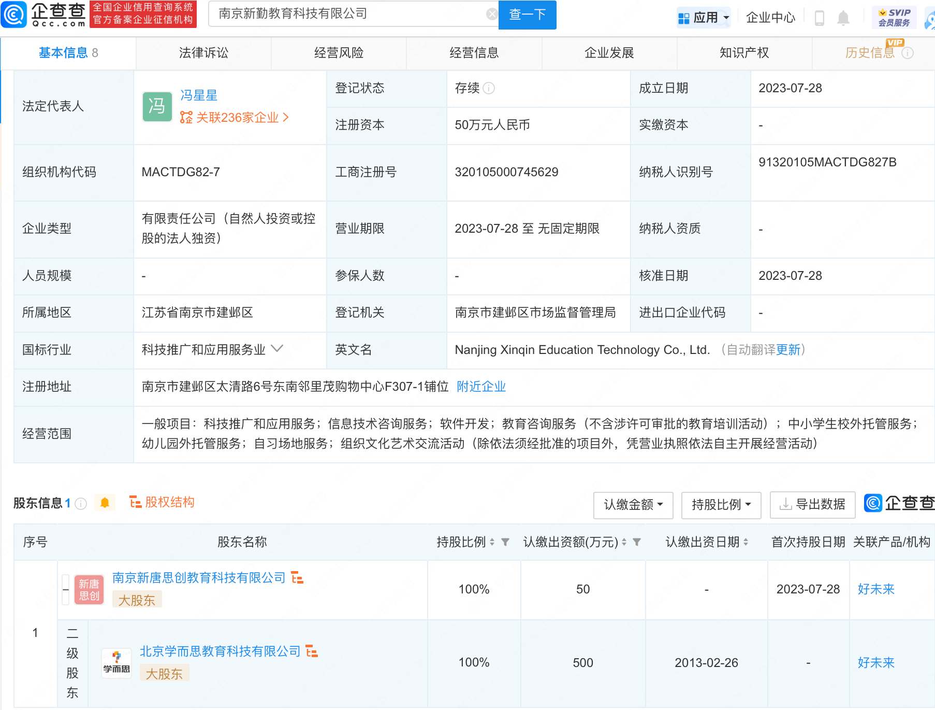Click the organization code MACTDG82-7

coord(181,172)
